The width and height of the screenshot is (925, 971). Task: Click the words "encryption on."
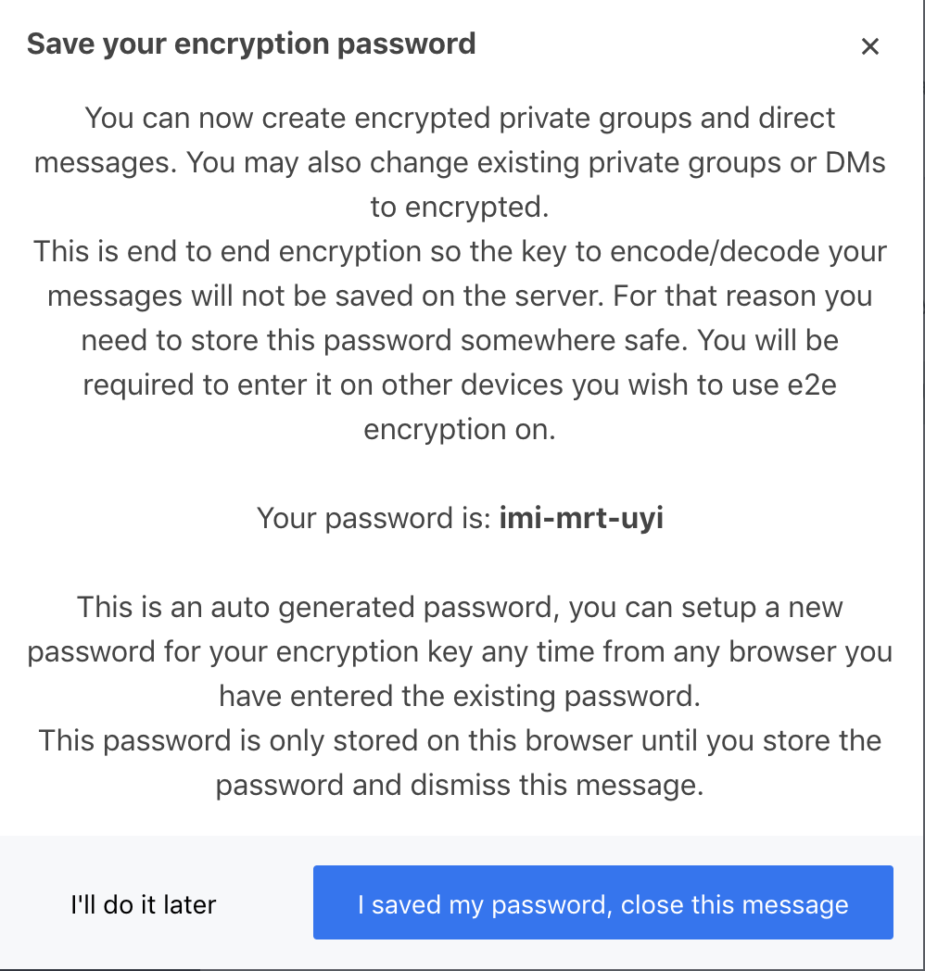pyautogui.click(x=460, y=430)
